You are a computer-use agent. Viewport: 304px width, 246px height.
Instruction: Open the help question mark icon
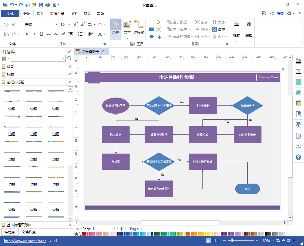(x=299, y=157)
